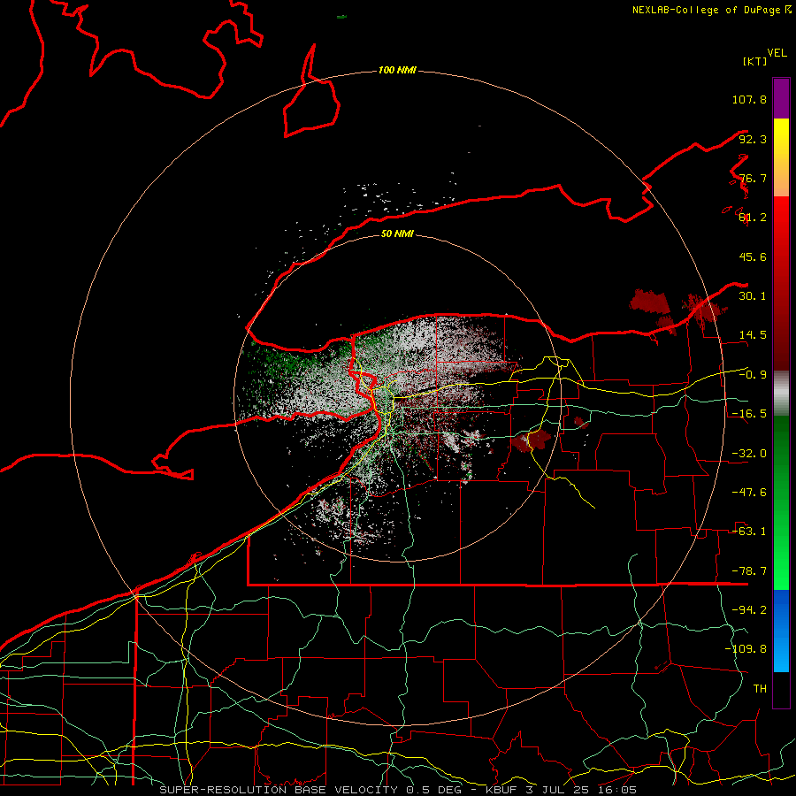
Task: Click the 107.8 legend value
Action: click(749, 99)
